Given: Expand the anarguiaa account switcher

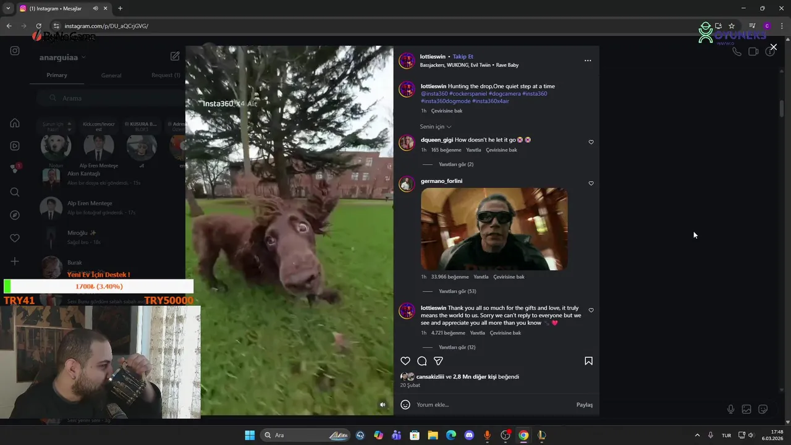Looking at the screenshot, I should (x=62, y=57).
